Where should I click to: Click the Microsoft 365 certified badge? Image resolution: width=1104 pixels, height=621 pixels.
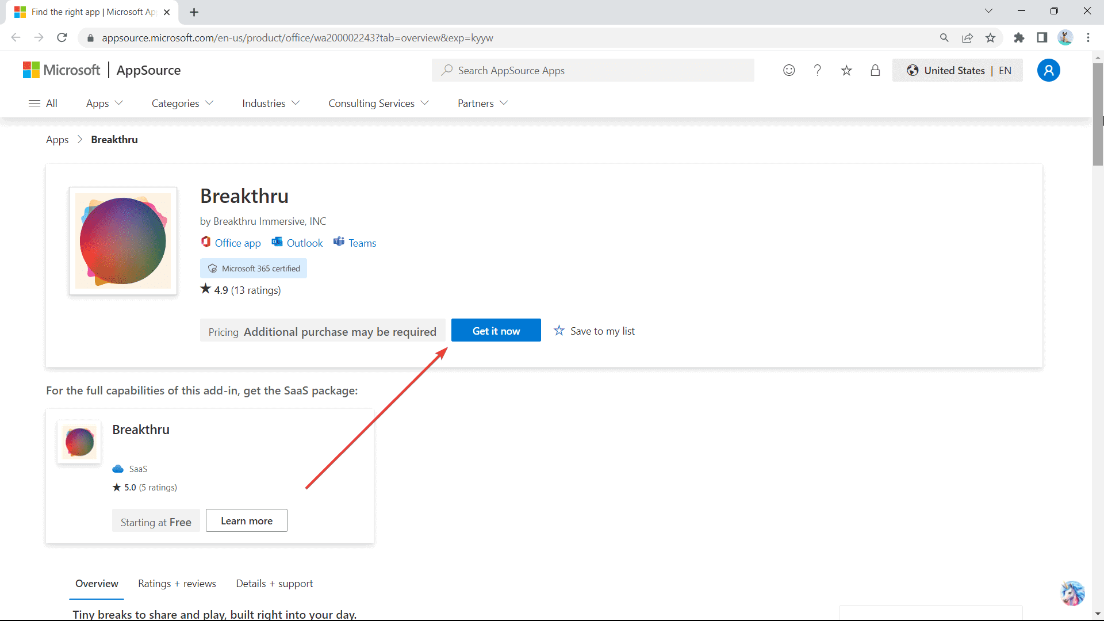coord(254,269)
